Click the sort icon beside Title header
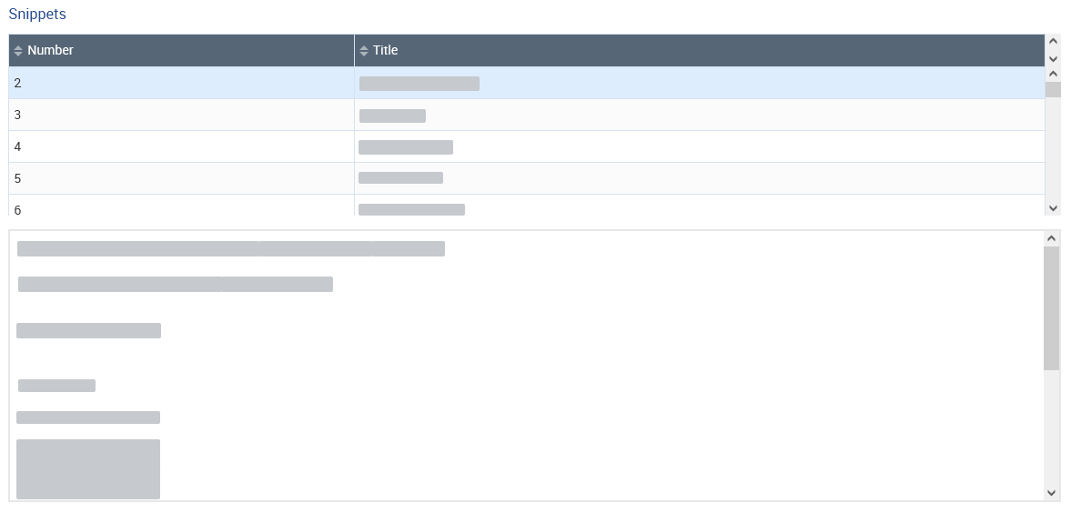This screenshot has height=513, width=1071. [364, 51]
